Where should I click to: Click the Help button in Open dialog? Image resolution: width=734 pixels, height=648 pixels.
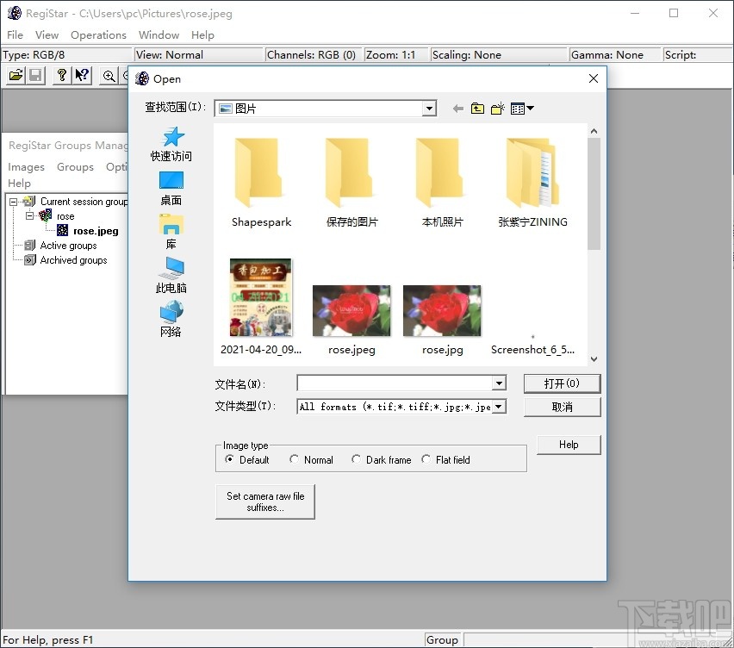[569, 445]
